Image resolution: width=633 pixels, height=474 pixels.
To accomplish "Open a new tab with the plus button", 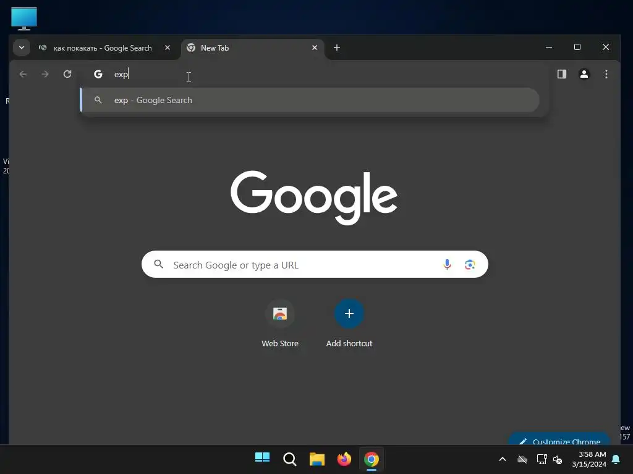I will 337,48.
